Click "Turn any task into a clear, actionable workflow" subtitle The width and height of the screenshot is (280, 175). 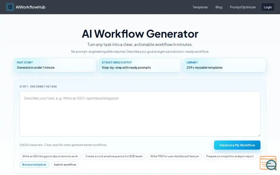140,44
